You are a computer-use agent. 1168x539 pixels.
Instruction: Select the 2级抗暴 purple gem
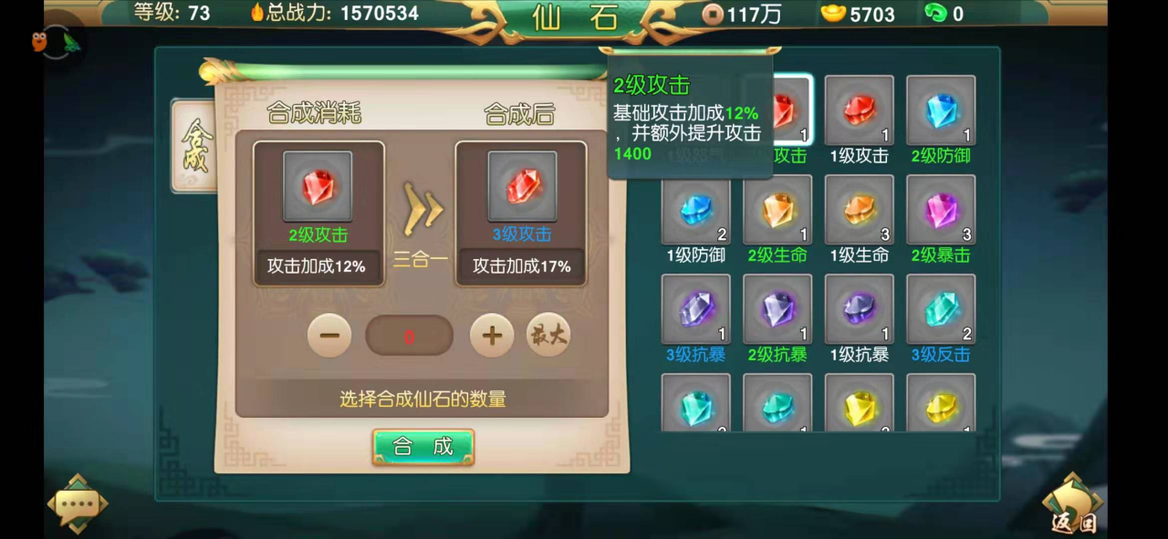(x=777, y=309)
